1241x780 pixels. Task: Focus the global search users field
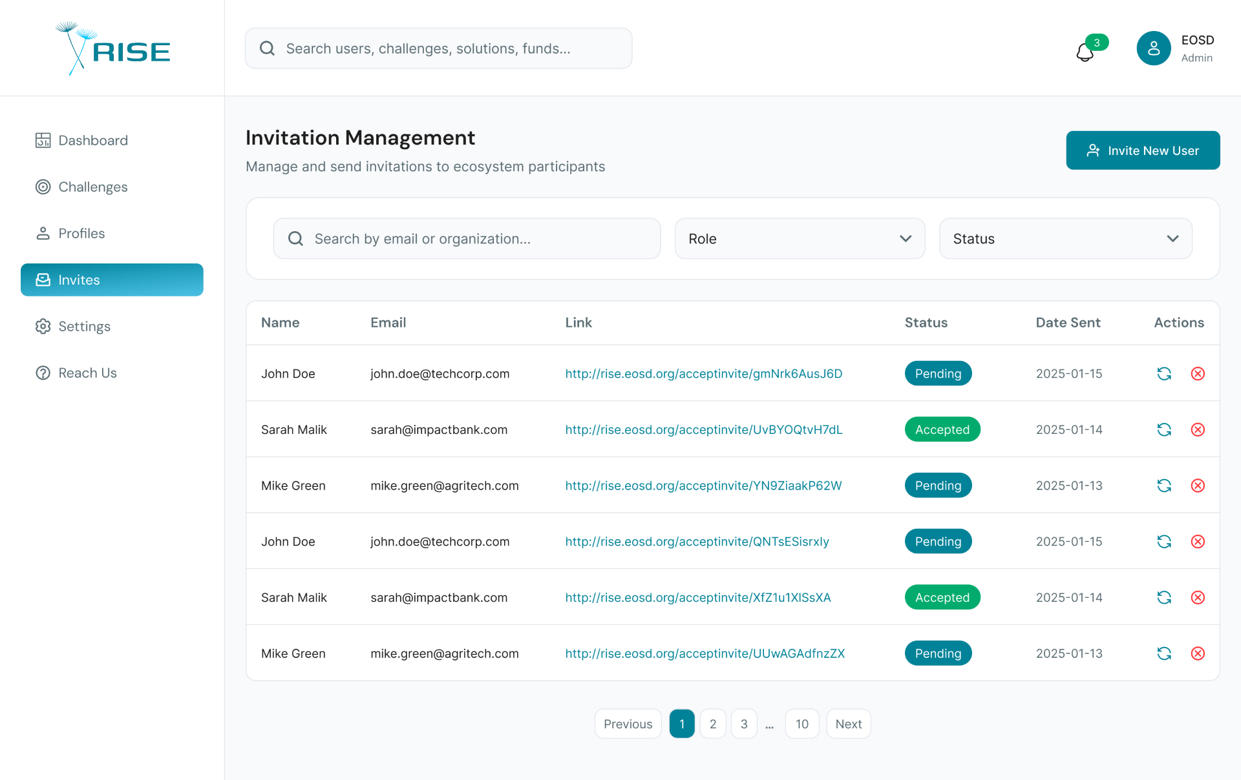(438, 48)
